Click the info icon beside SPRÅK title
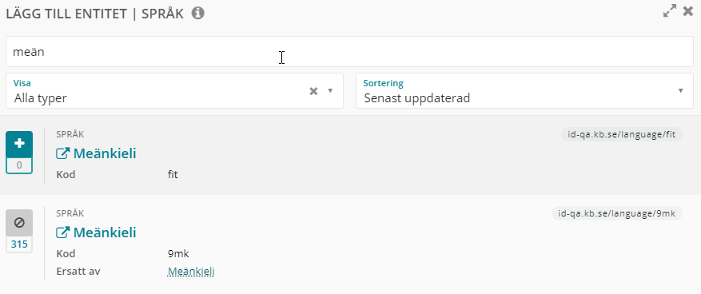 [x=198, y=14]
